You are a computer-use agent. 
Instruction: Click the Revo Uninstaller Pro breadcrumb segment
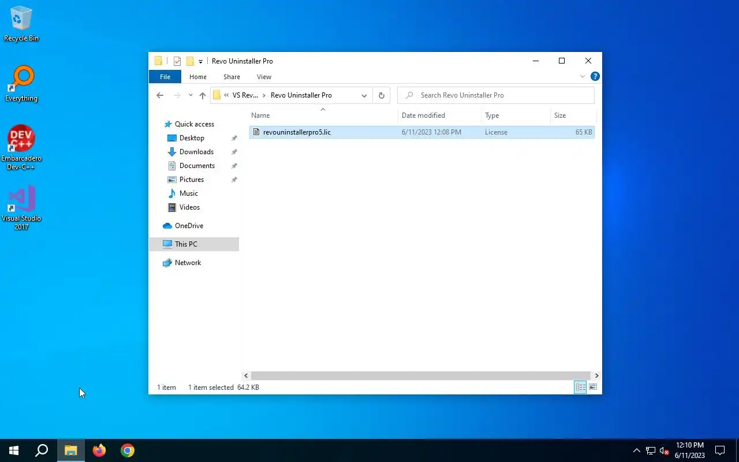pyautogui.click(x=301, y=95)
